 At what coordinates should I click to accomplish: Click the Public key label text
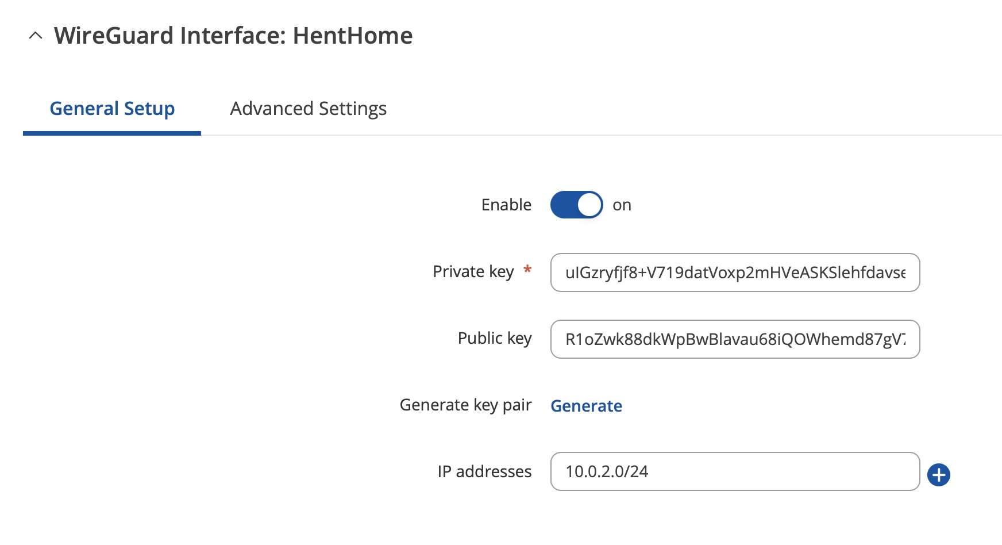pyautogui.click(x=495, y=338)
